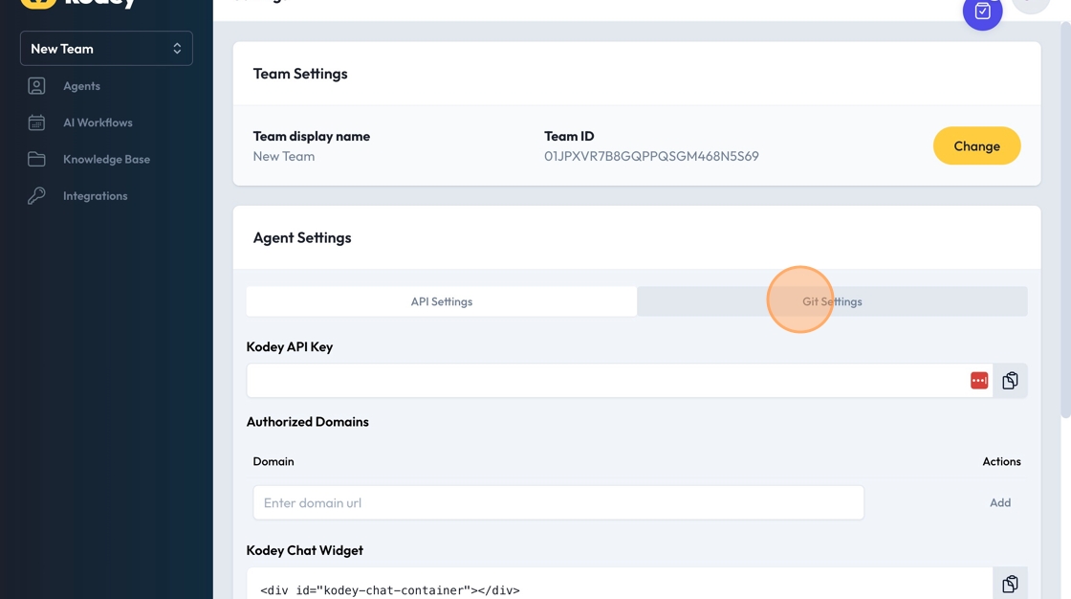The image size is (1071, 599).
Task: Focus the Enter domain url input field
Action: click(x=558, y=502)
